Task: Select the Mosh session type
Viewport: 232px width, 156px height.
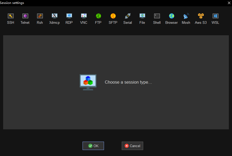Action: [186, 19]
